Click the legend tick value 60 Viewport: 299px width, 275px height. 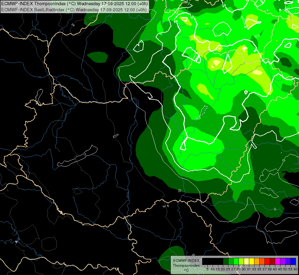pos(296,269)
